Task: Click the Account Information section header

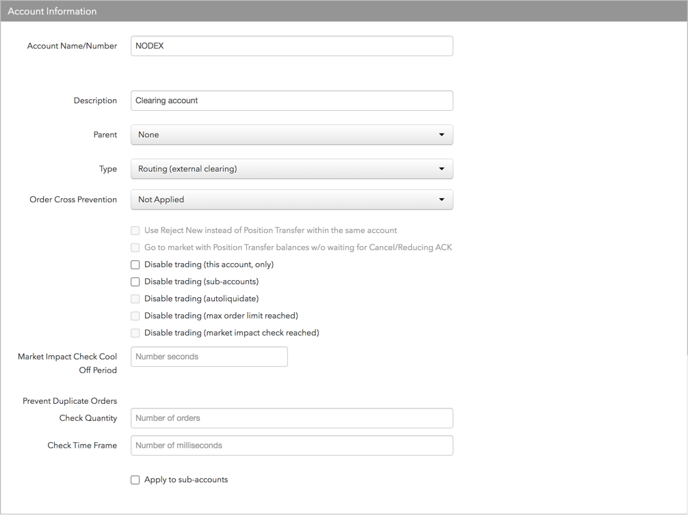Action: (344, 11)
